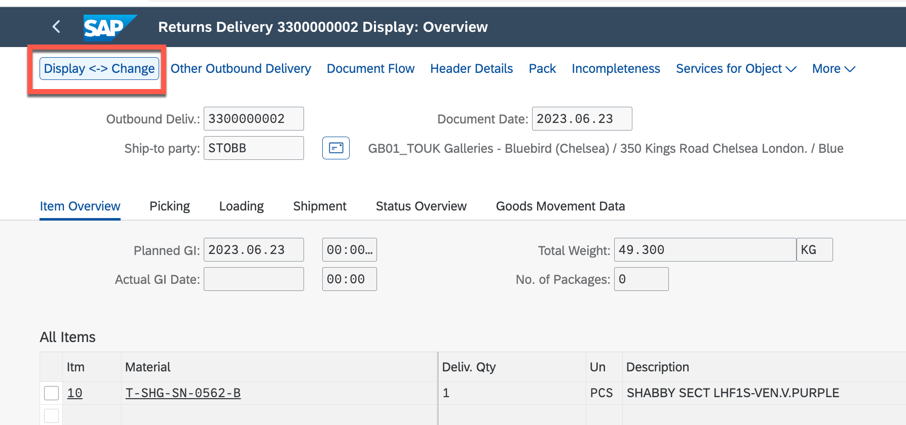906x425 pixels.
Task: Toggle Display <-> Change mode
Action: pos(99,69)
